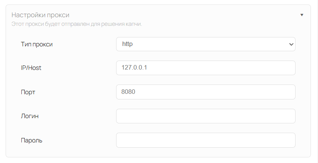Viewport: 318px width, 163px height.
Task: Click the empty Пароль field
Action: (x=206, y=140)
